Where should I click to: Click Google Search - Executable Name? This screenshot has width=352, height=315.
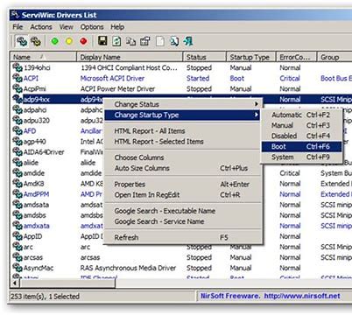[x=183, y=211]
